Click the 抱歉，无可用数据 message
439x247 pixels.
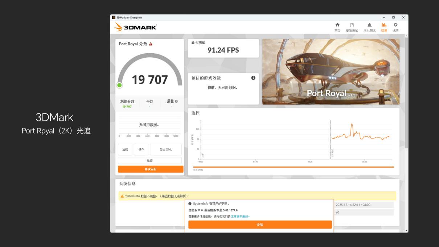[223, 87]
